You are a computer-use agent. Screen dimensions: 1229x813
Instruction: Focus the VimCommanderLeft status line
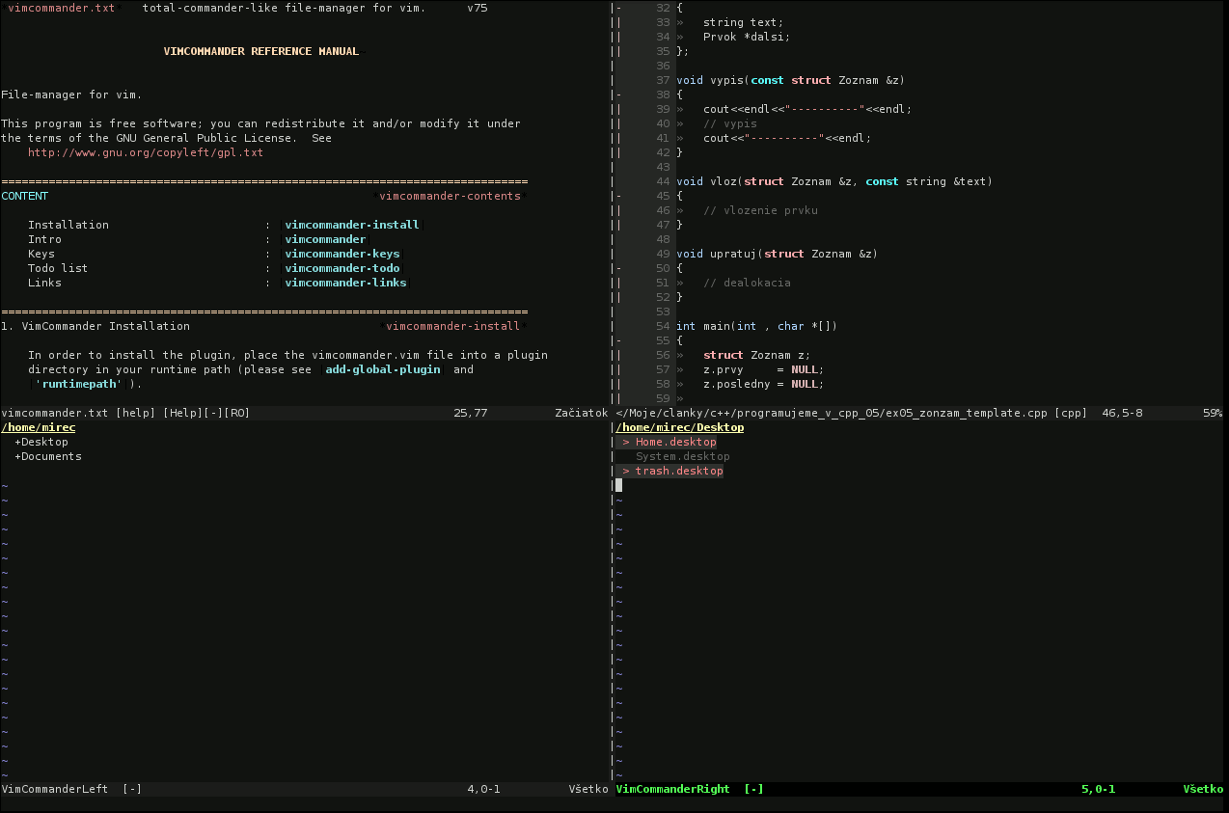tap(307, 789)
